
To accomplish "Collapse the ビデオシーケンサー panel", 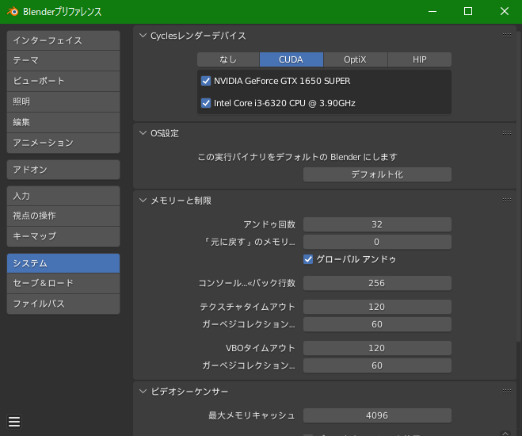I will tap(143, 391).
